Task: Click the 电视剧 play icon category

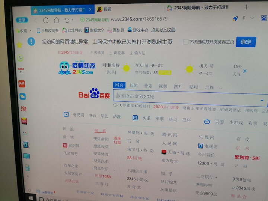Action: coord(66,114)
